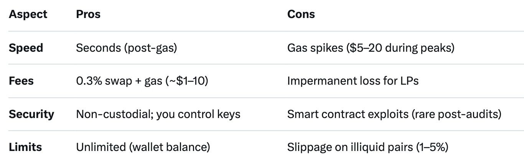Click "Slippage on illiquid pairs" text

[x=350, y=147]
